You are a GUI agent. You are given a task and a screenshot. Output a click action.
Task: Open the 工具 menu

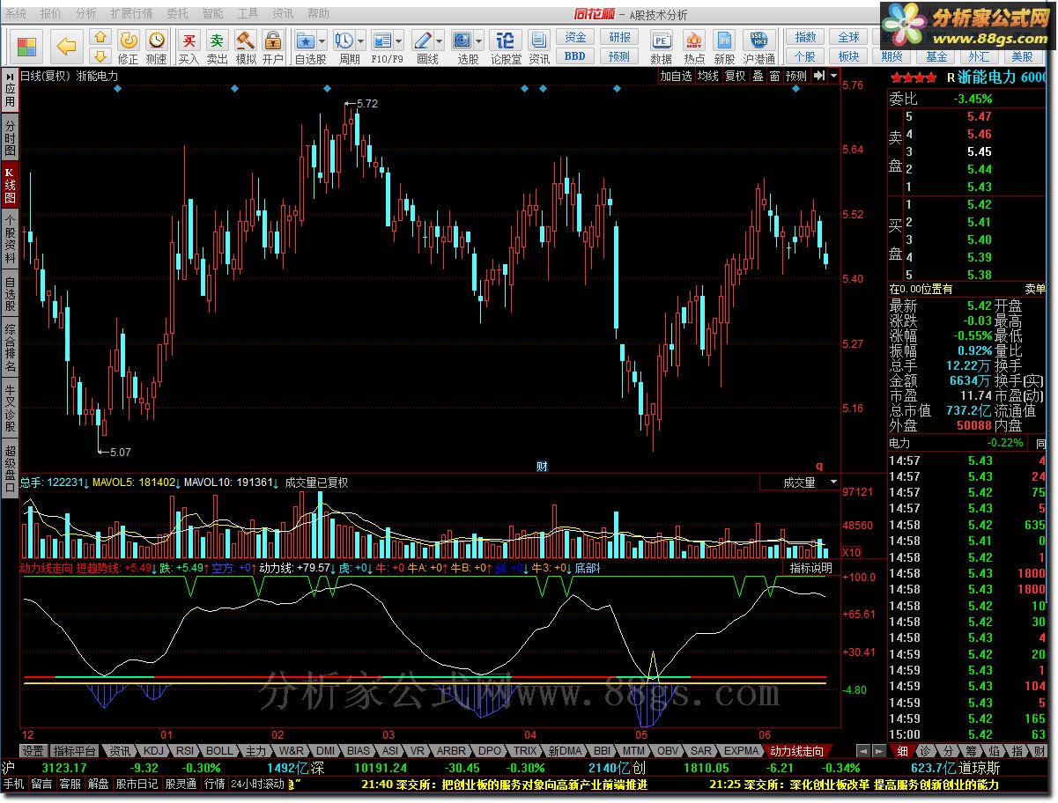click(x=248, y=14)
